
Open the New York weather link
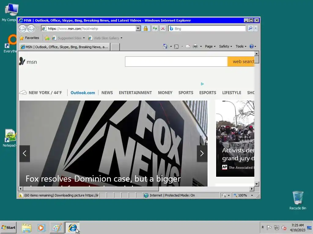[41, 93]
